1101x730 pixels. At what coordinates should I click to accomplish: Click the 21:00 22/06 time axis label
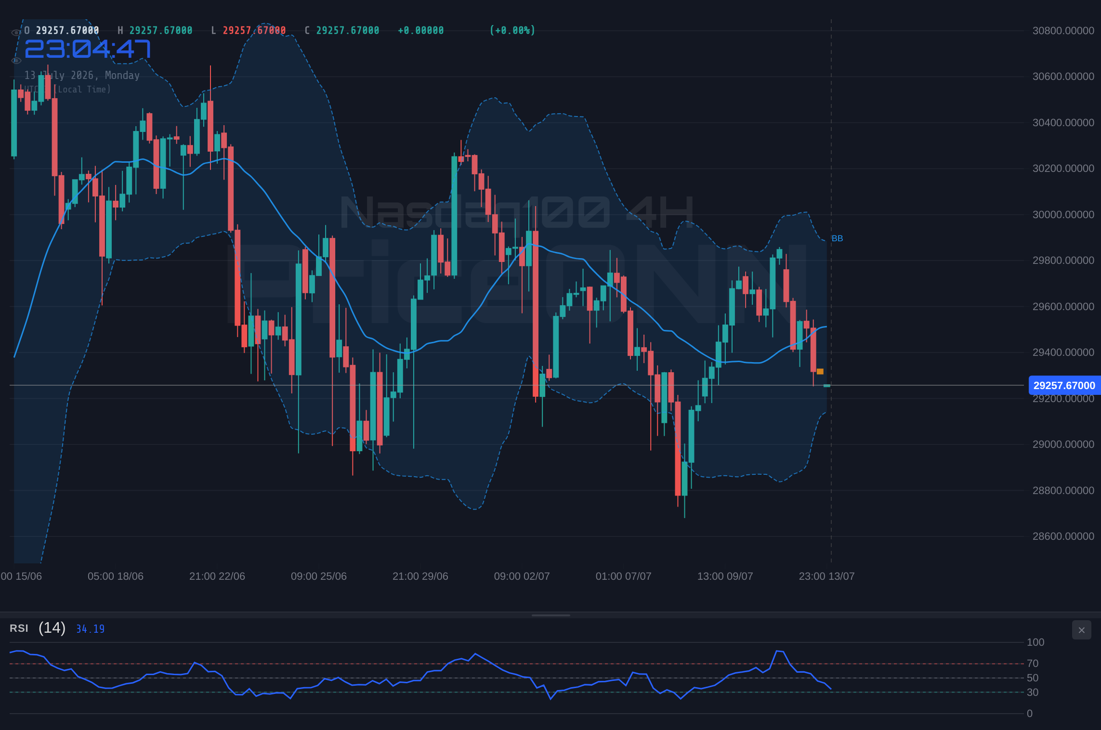[217, 576]
